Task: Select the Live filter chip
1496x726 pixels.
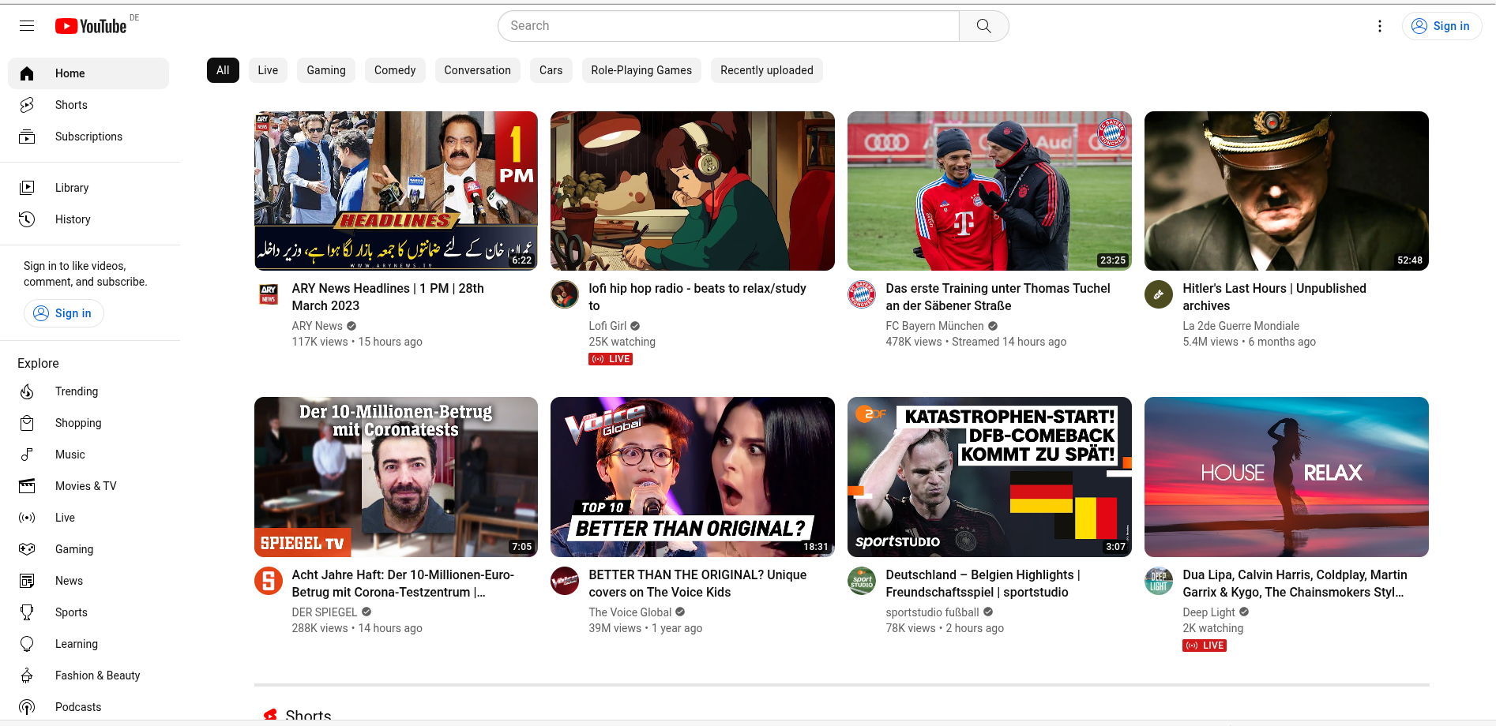Action: [268, 70]
